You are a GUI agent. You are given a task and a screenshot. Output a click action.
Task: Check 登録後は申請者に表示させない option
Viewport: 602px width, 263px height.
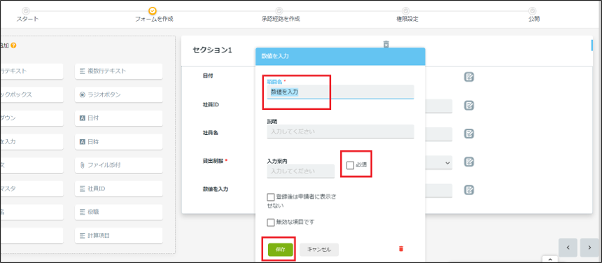pyautogui.click(x=271, y=197)
